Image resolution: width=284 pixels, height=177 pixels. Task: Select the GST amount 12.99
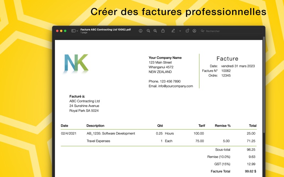coord(251,164)
